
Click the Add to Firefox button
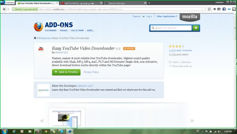coord(66,72)
